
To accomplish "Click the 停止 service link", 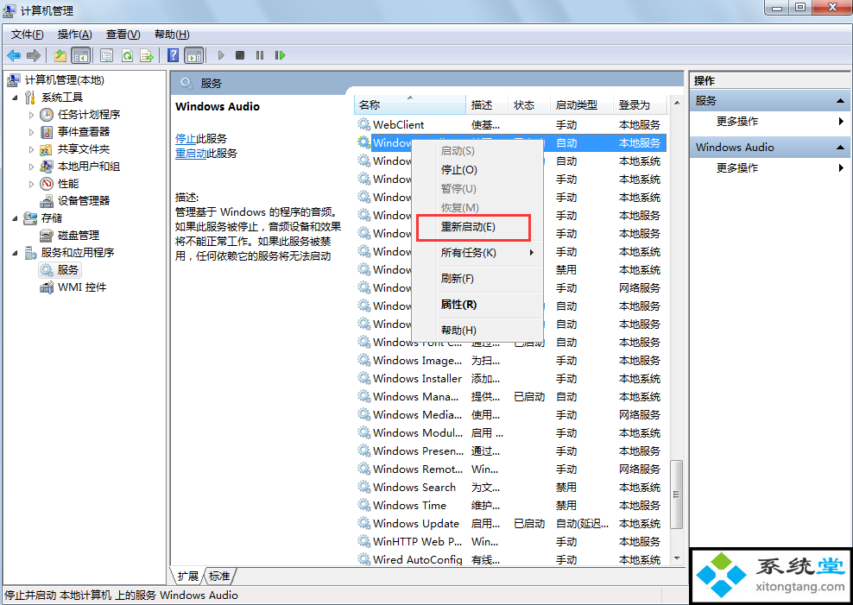I will click(x=185, y=139).
